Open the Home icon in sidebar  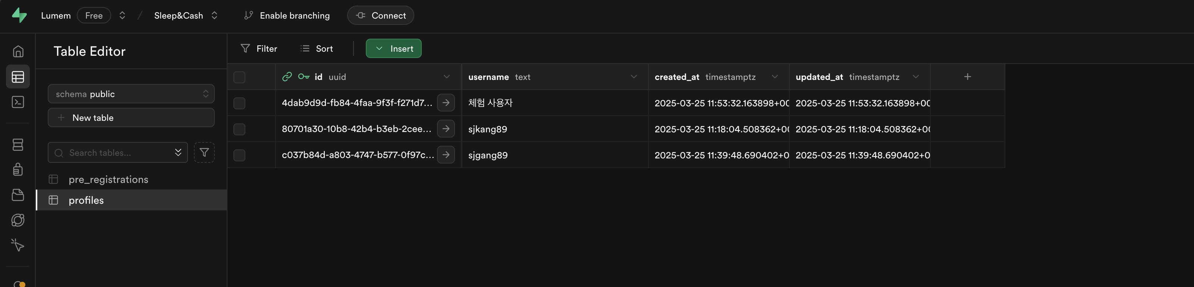click(x=18, y=51)
